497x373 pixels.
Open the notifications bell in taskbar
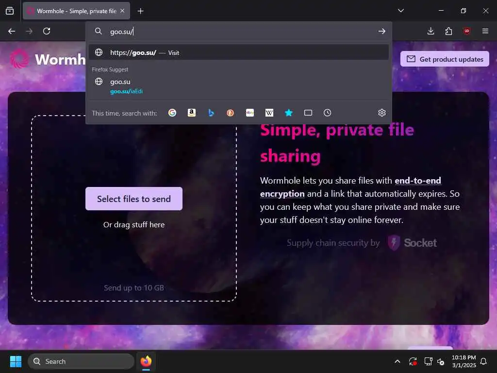click(x=484, y=361)
